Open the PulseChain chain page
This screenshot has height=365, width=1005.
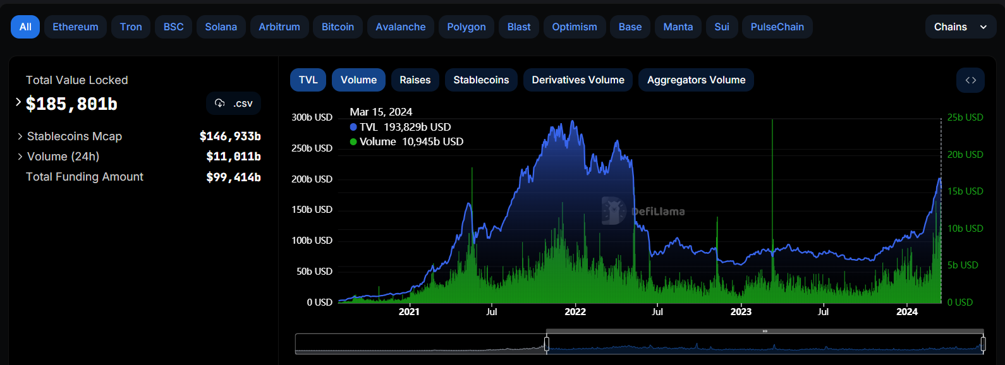click(x=777, y=27)
